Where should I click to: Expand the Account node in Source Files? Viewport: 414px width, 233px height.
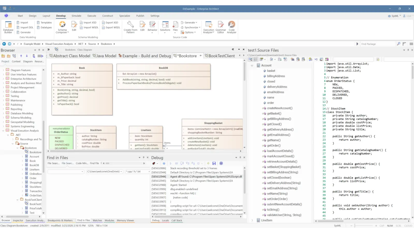[252, 65]
